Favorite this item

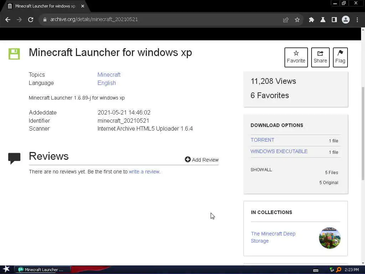click(x=296, y=57)
